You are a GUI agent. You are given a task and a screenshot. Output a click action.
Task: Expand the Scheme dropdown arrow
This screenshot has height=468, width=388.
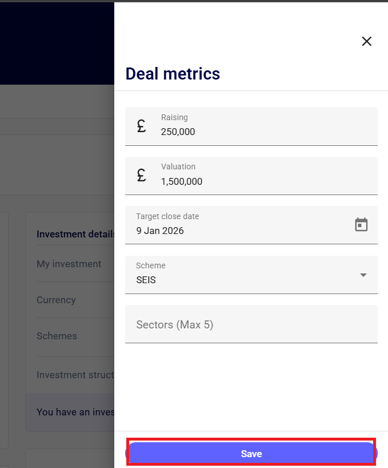[x=363, y=275]
